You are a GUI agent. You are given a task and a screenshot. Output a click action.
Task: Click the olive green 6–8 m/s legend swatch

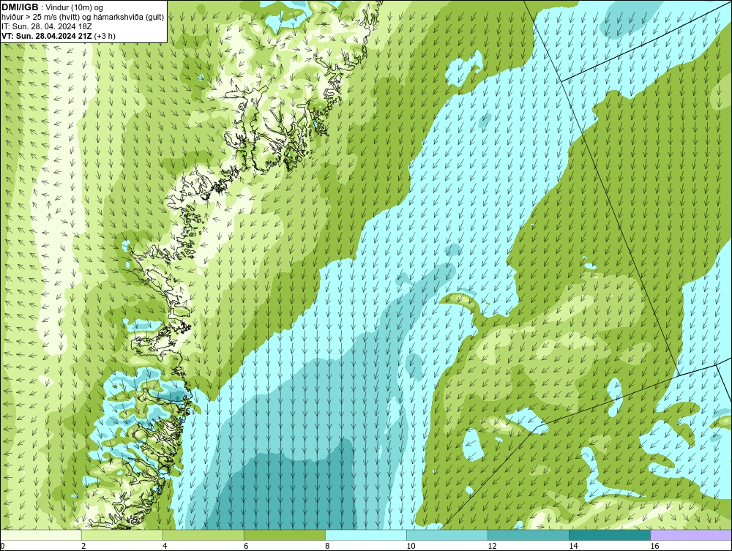[285, 535]
